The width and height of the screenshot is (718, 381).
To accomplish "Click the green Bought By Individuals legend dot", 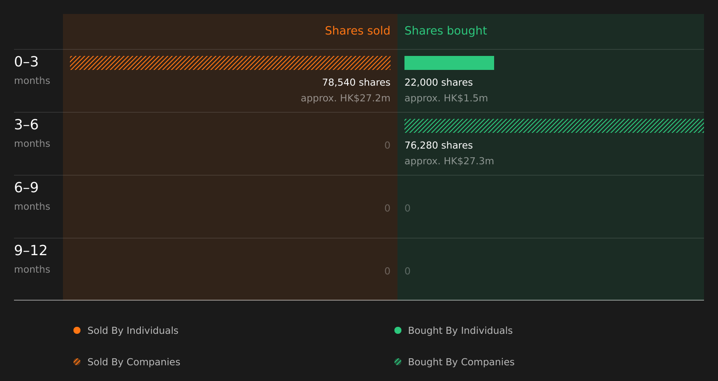I will 398,330.
